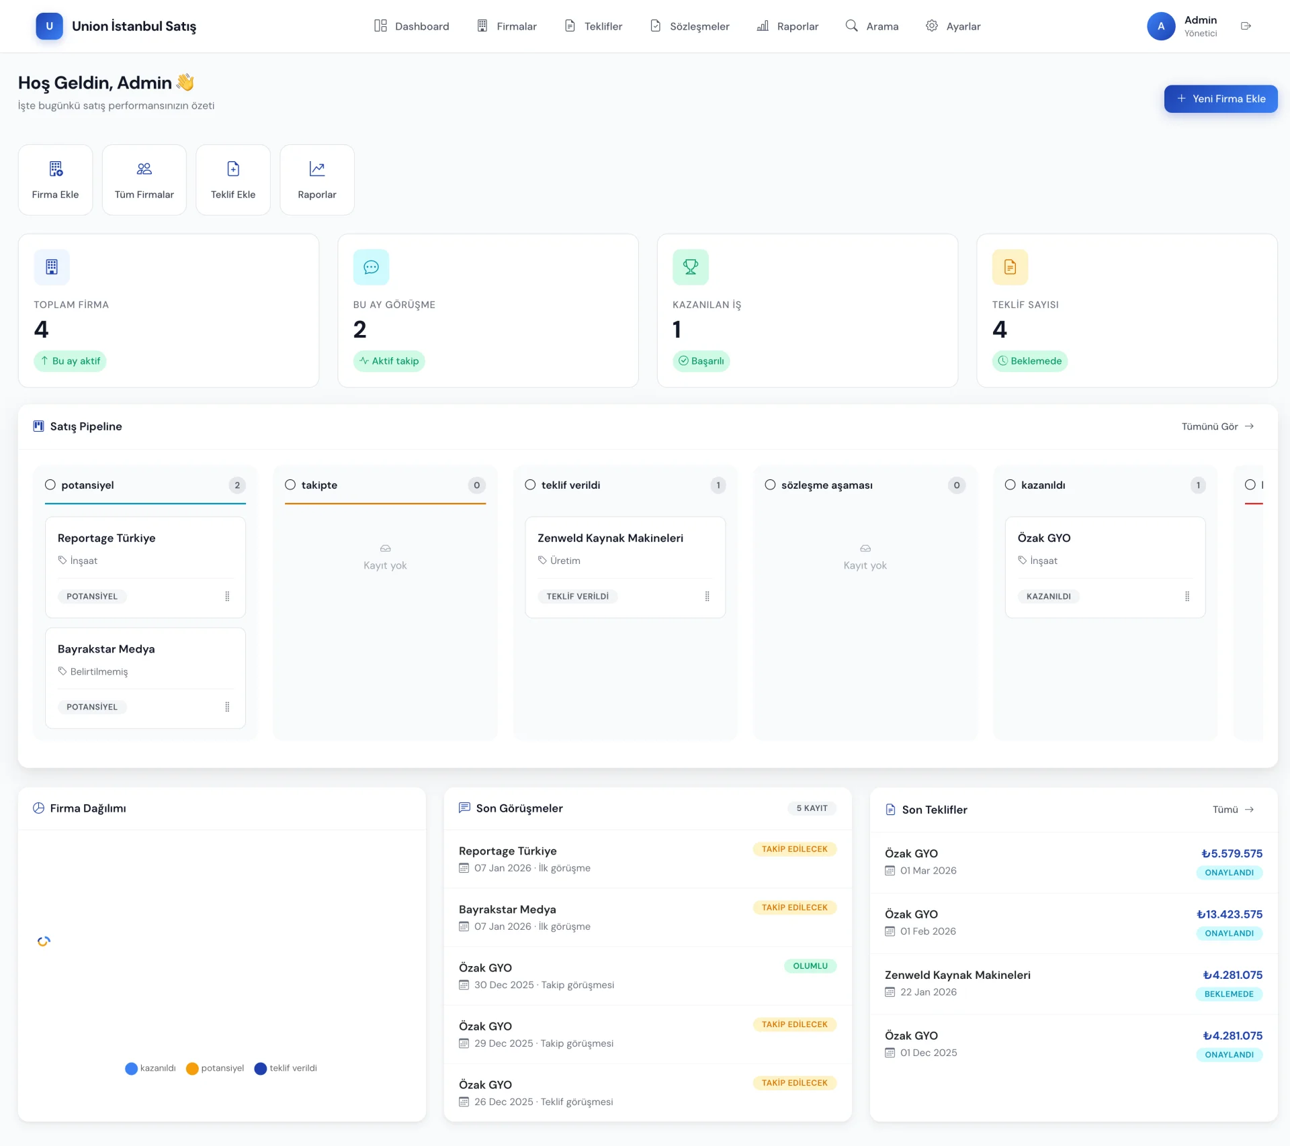Select the kazanıldı stage radio circle
1290x1146 pixels.
click(1010, 485)
